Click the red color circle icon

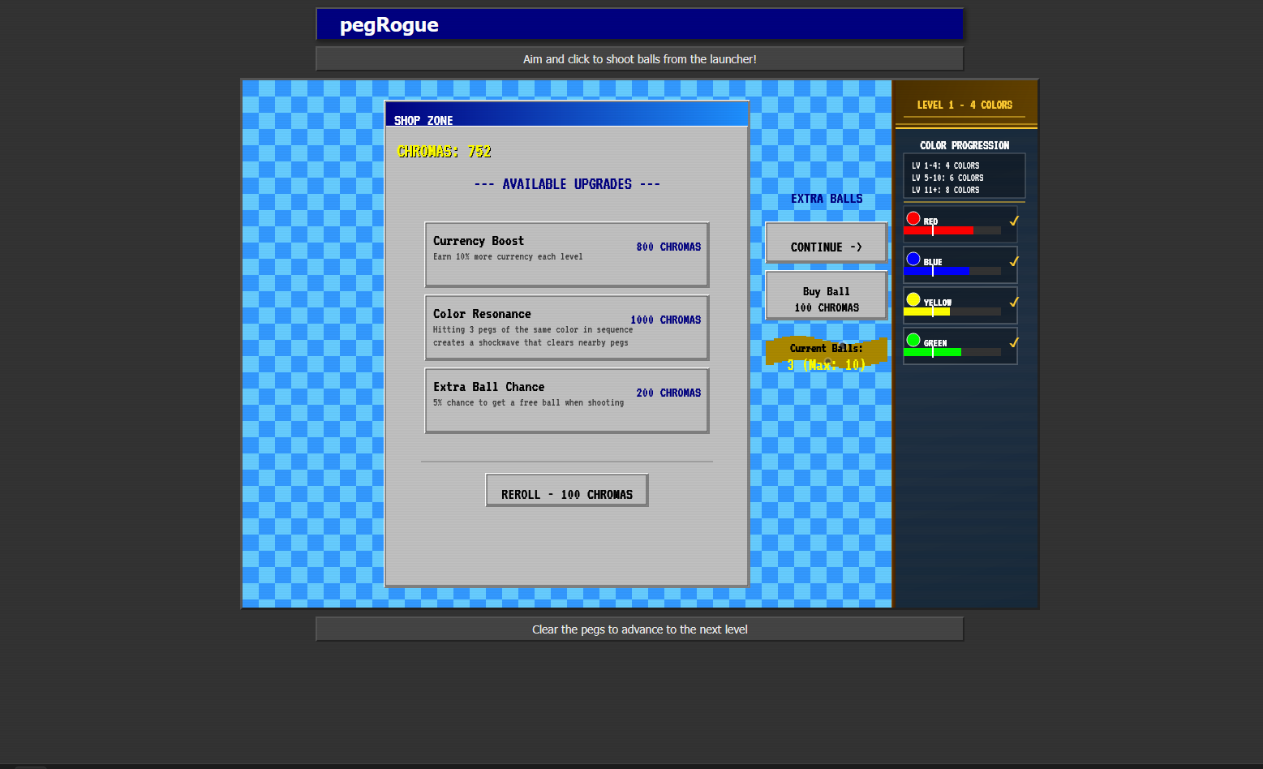[x=913, y=218]
